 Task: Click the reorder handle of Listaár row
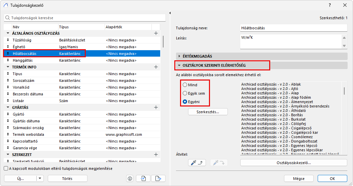pos(8,101)
